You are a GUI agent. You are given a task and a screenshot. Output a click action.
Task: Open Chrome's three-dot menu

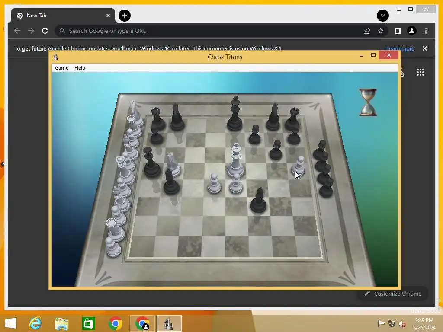click(x=426, y=31)
